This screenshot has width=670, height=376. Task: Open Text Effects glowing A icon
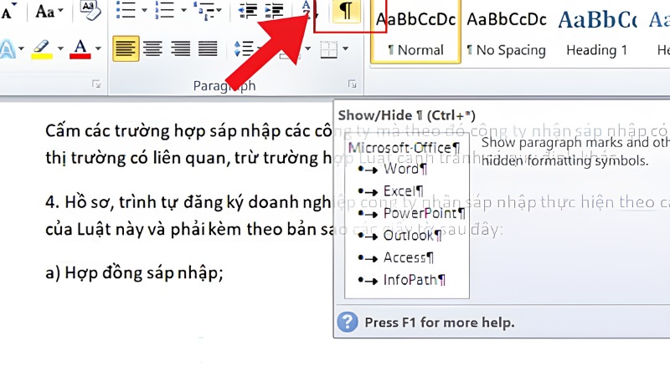8,49
